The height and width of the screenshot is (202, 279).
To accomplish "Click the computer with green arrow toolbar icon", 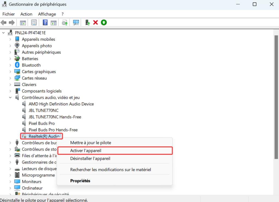I will click(87, 23).
